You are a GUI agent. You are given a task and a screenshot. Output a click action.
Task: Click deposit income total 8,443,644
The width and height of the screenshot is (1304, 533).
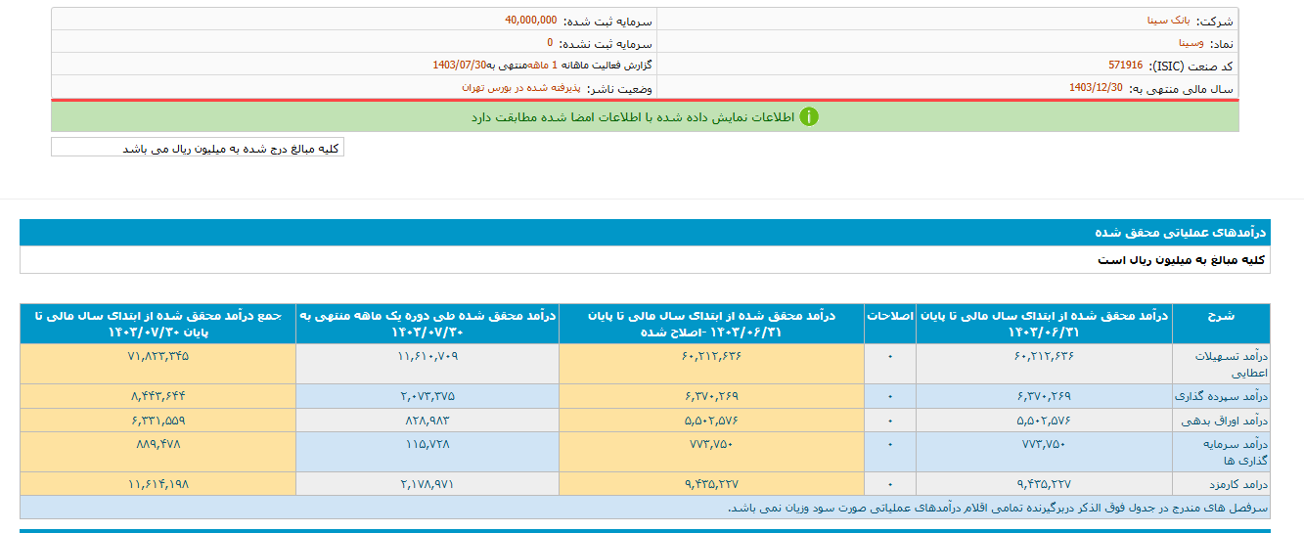pos(157,396)
